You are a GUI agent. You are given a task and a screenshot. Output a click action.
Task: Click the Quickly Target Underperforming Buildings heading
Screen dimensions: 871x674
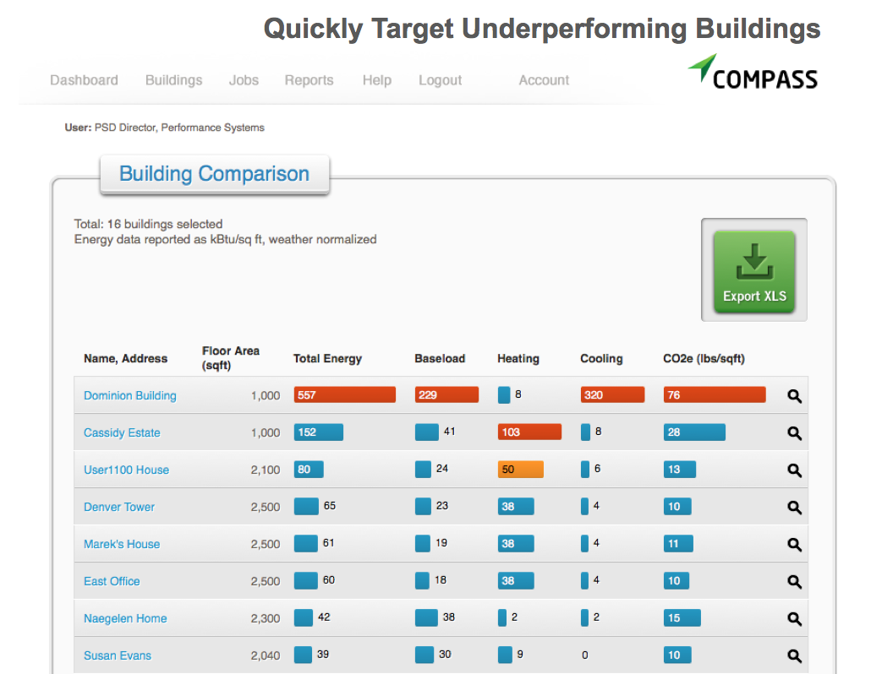[542, 29]
